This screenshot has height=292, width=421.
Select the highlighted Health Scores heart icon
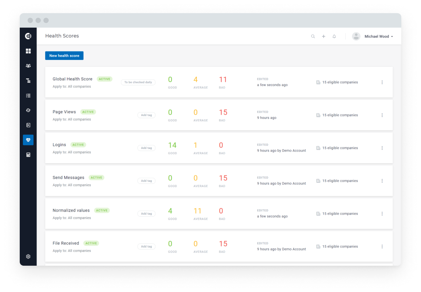pyautogui.click(x=28, y=140)
